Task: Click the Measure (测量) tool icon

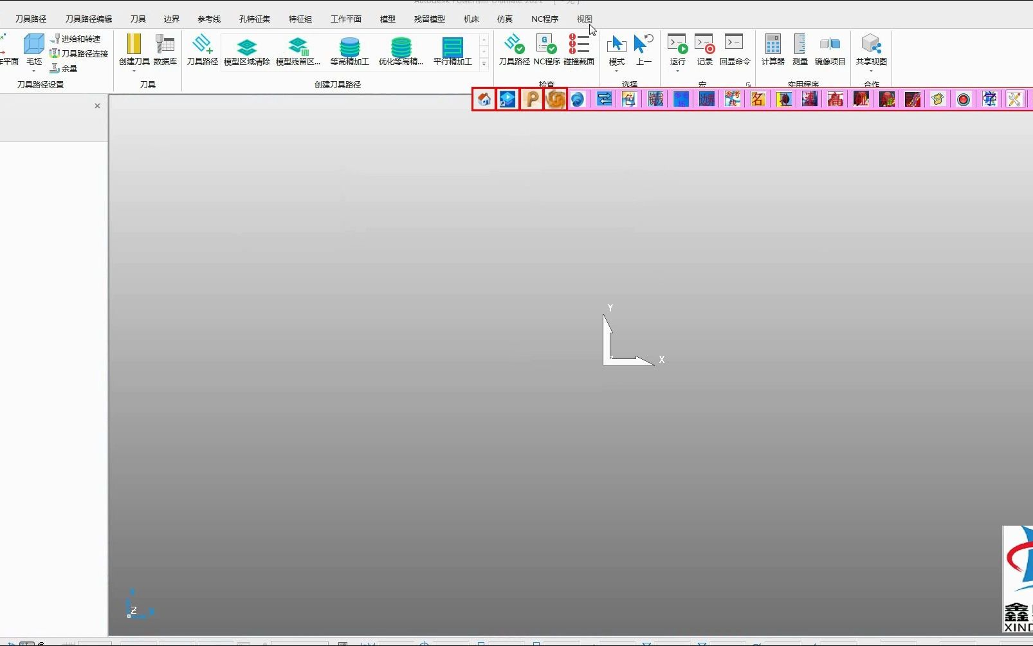Action: [x=800, y=50]
